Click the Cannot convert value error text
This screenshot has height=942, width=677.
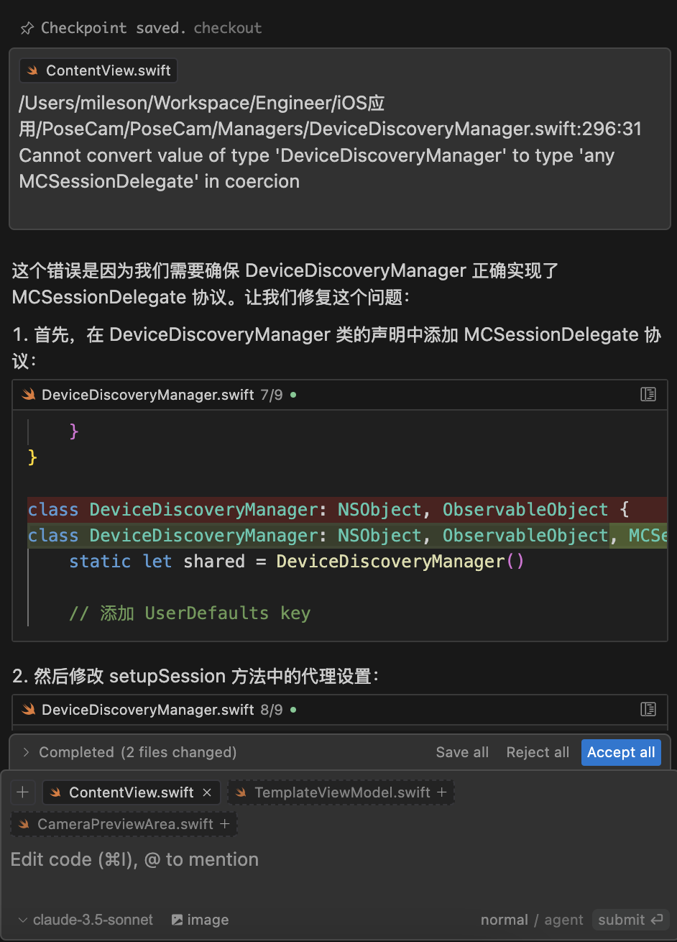coord(317,168)
